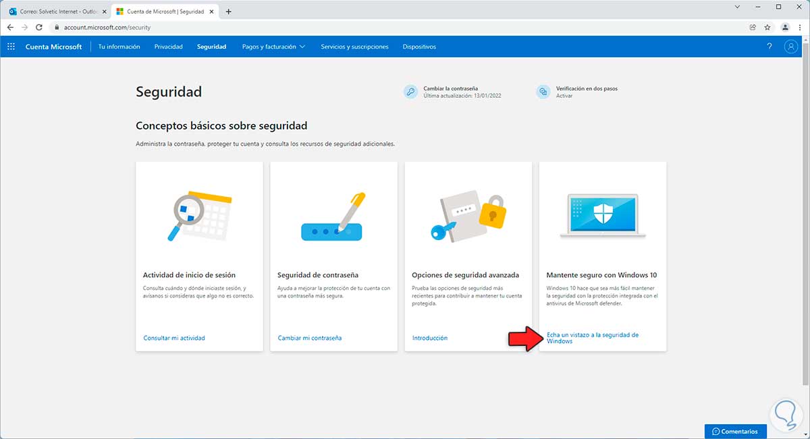This screenshot has height=439, width=810.
Task: Click Mantente seguro con Windows 10 heading
Action: 601,275
